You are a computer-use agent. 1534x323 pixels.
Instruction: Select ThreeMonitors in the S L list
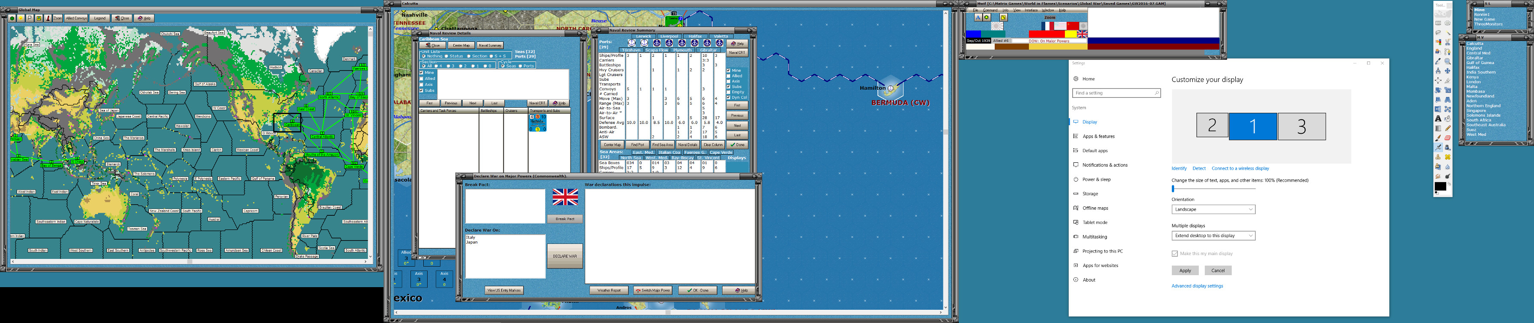1488,24
